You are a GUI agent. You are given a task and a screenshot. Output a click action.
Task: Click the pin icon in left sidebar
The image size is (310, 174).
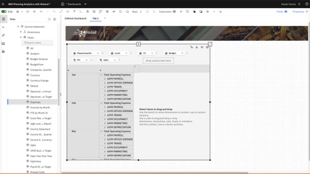tap(3, 35)
